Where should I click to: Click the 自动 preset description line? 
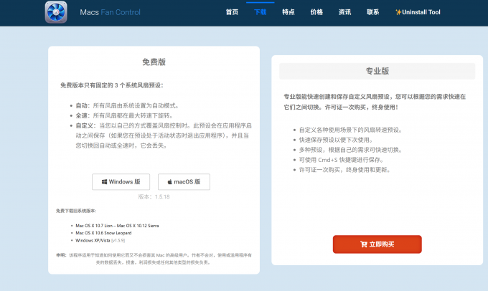coord(128,105)
